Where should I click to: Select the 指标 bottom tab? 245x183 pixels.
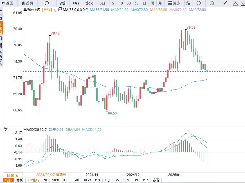pos(9,180)
